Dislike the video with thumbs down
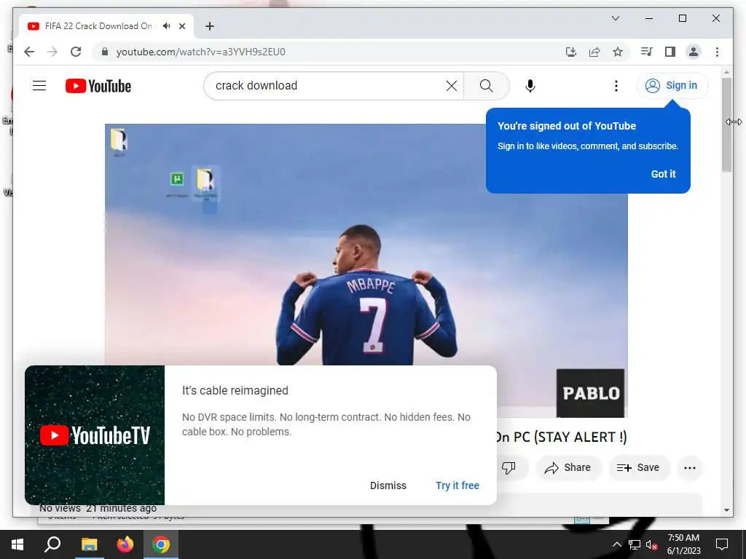The width and height of the screenshot is (746, 559). coord(509,468)
